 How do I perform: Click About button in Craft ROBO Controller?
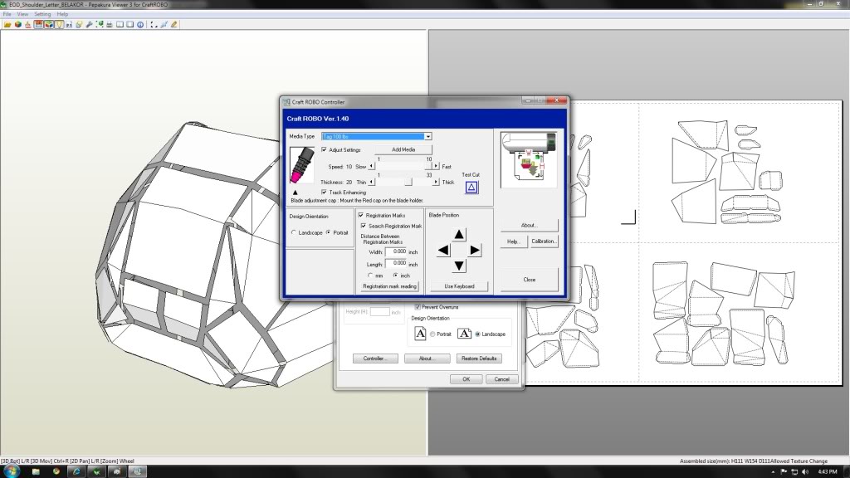[529, 225]
